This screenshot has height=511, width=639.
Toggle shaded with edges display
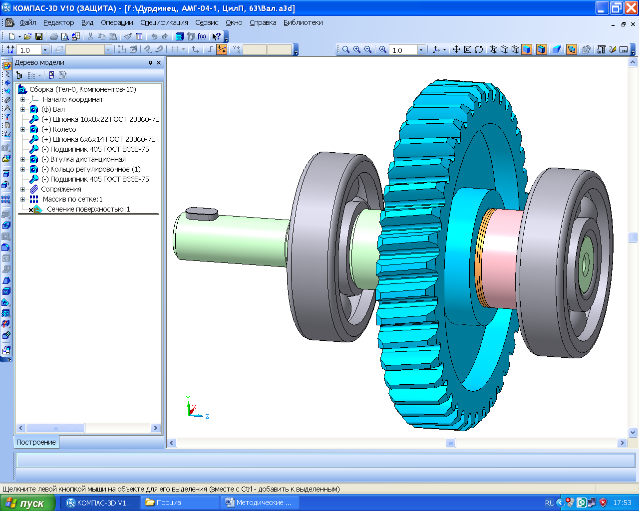[x=541, y=49]
